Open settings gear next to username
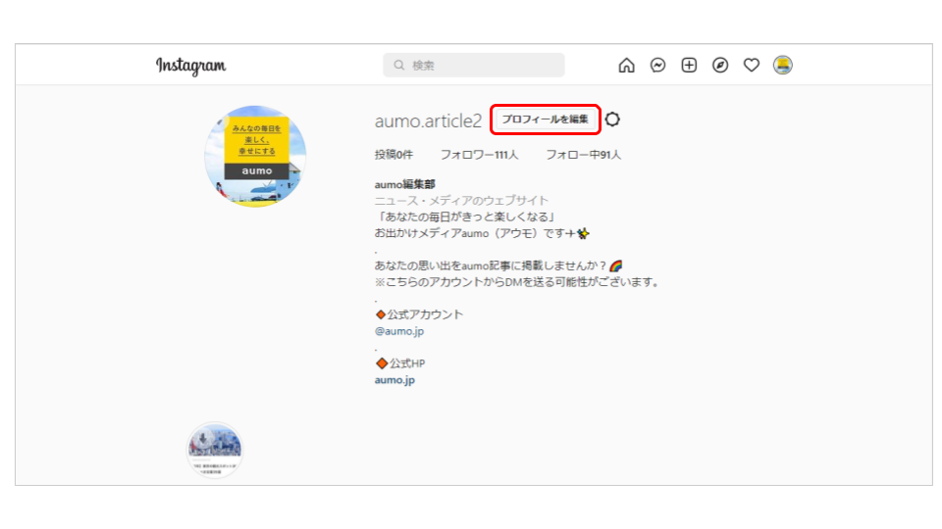 612,120
